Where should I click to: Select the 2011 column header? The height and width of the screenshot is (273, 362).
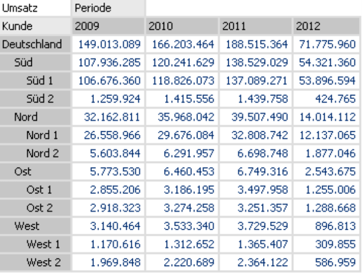[256, 26]
